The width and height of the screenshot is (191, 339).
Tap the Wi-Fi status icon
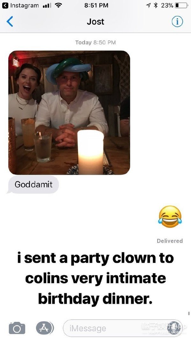(x=58, y=6)
